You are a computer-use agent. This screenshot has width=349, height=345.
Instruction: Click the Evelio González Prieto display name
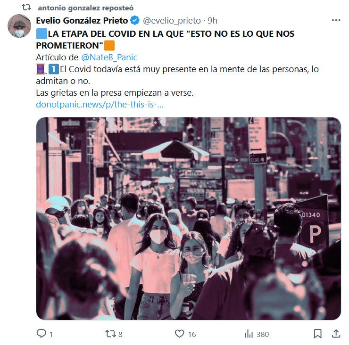[82, 20]
